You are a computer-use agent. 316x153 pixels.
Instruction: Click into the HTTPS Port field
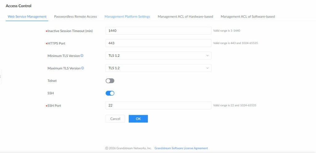(x=158, y=43)
